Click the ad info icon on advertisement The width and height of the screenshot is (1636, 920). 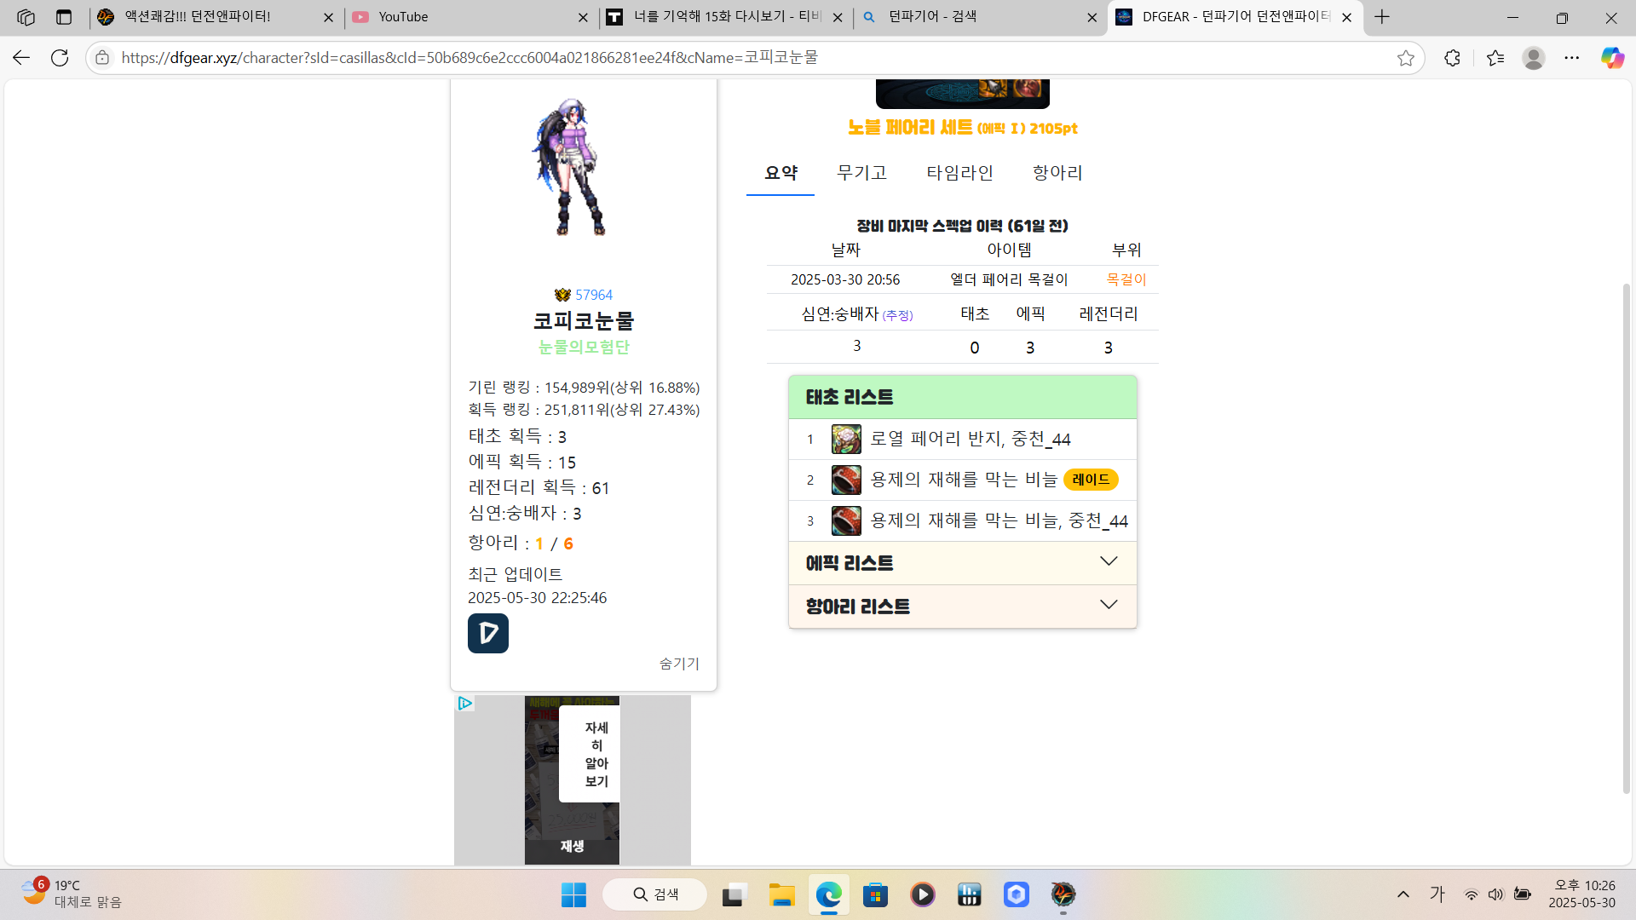(x=464, y=704)
